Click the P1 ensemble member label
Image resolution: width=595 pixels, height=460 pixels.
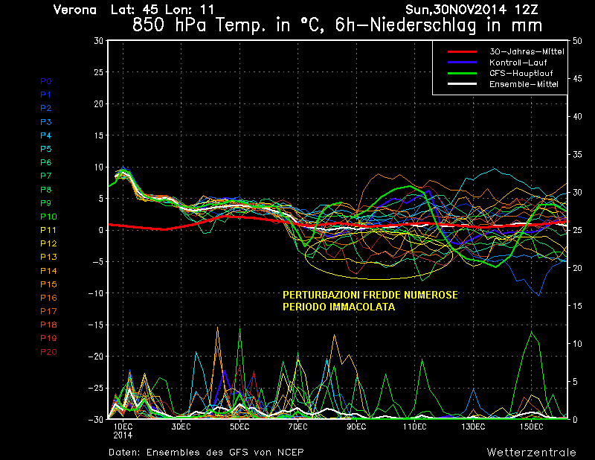tap(45, 95)
